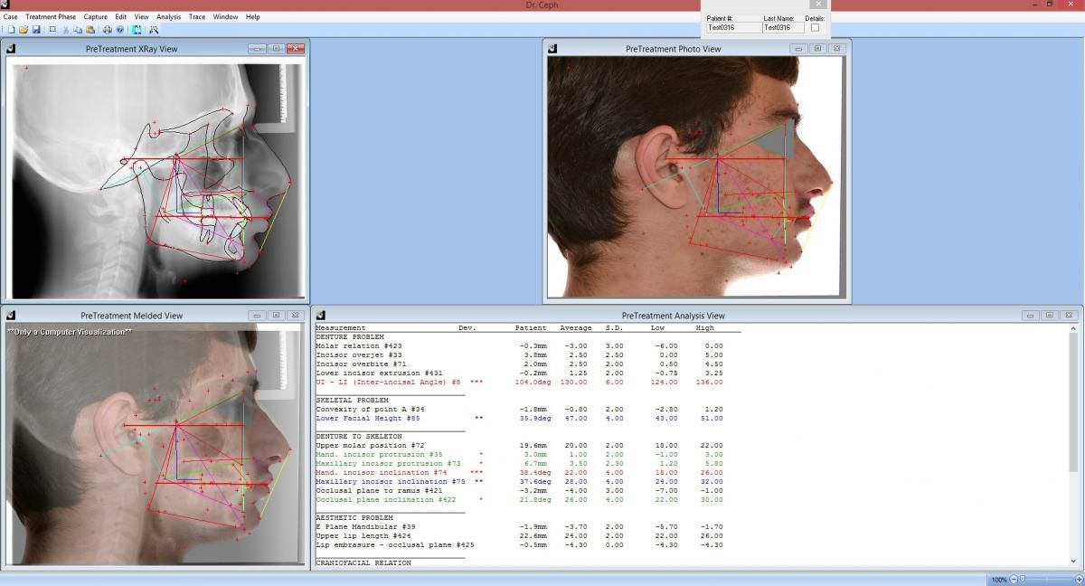1085x586 pixels.
Task: Select the rectangular selection tool
Action: [52, 30]
